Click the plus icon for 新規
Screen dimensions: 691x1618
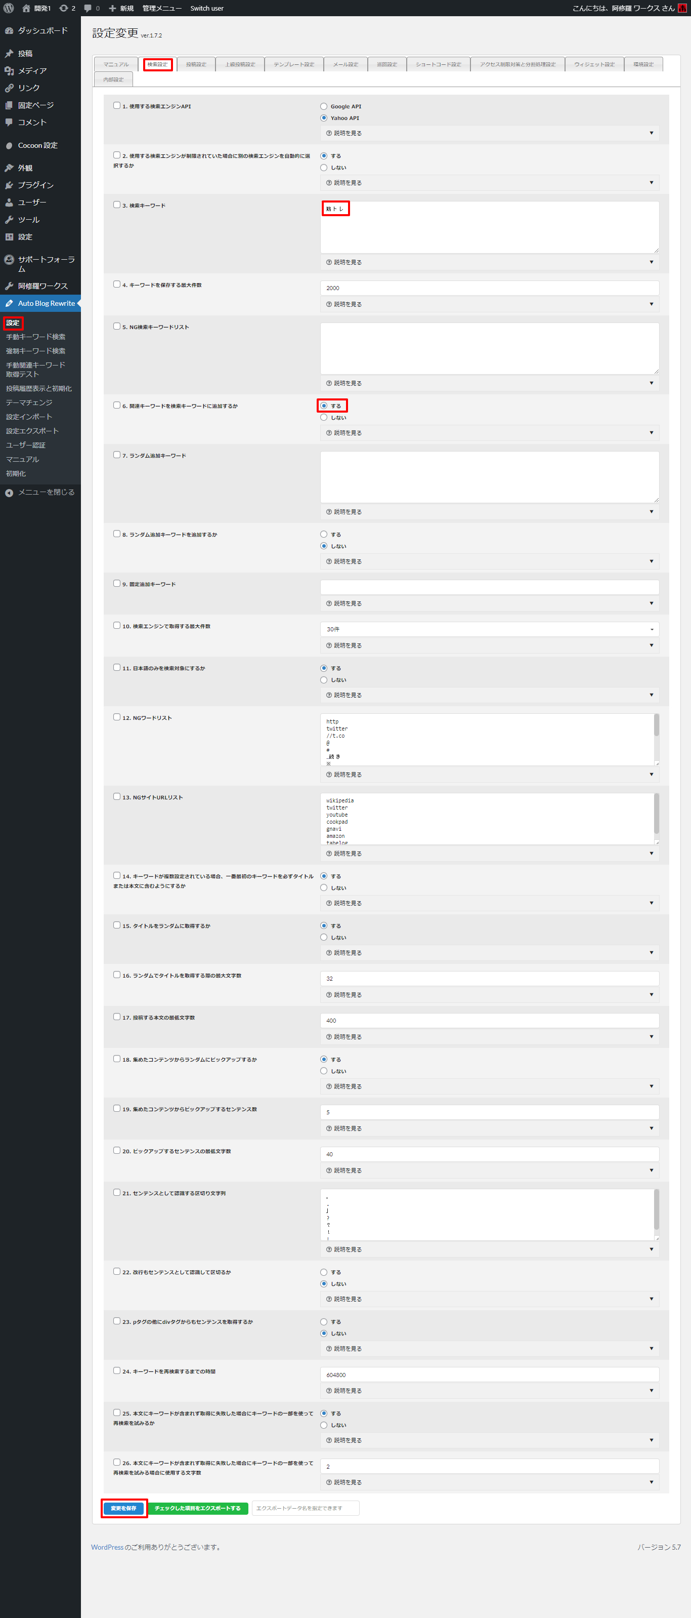tap(112, 8)
